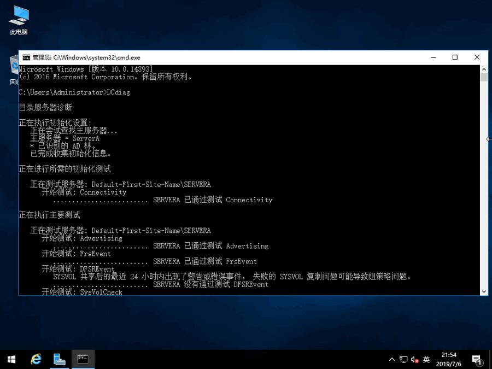
Task: Click the scrollbar up arrow
Action: [483, 68]
